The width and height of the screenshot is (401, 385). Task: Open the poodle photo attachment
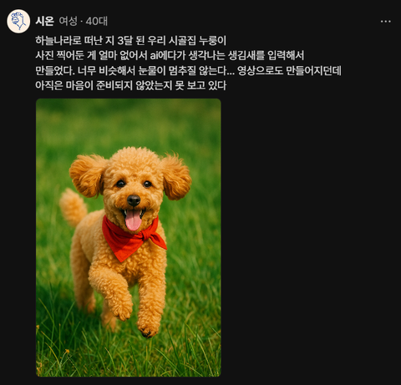pyautogui.click(x=129, y=237)
